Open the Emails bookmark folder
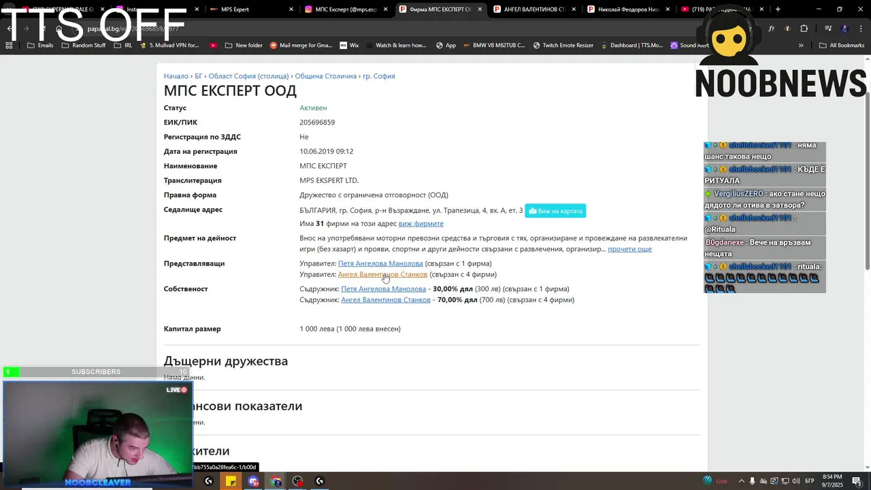Image resolution: width=871 pixels, height=490 pixels. click(40, 46)
